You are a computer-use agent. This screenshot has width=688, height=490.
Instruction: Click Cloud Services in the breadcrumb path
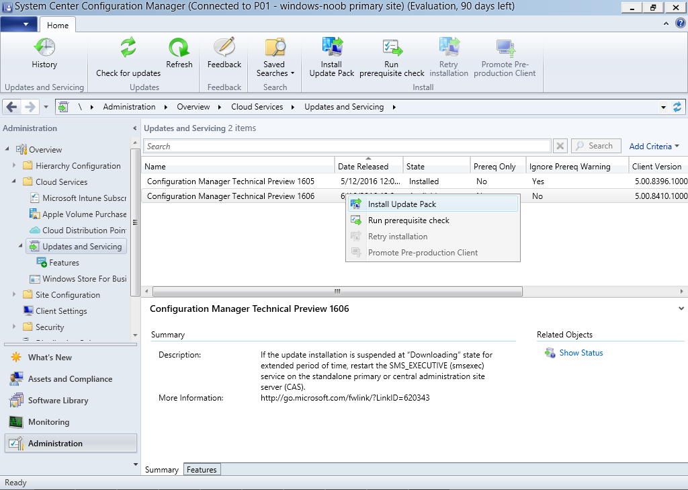[x=257, y=107]
